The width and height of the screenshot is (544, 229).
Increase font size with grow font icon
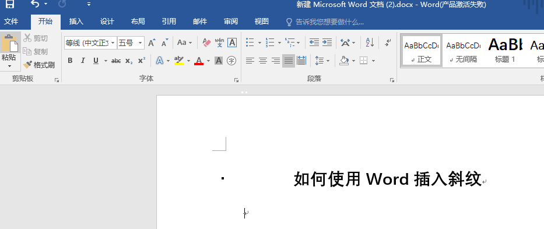[152, 43]
